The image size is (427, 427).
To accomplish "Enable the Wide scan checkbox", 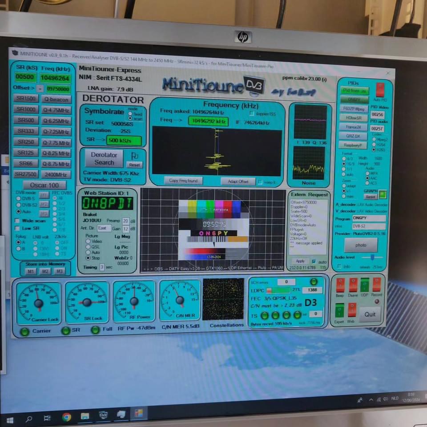I will [x=17, y=221].
